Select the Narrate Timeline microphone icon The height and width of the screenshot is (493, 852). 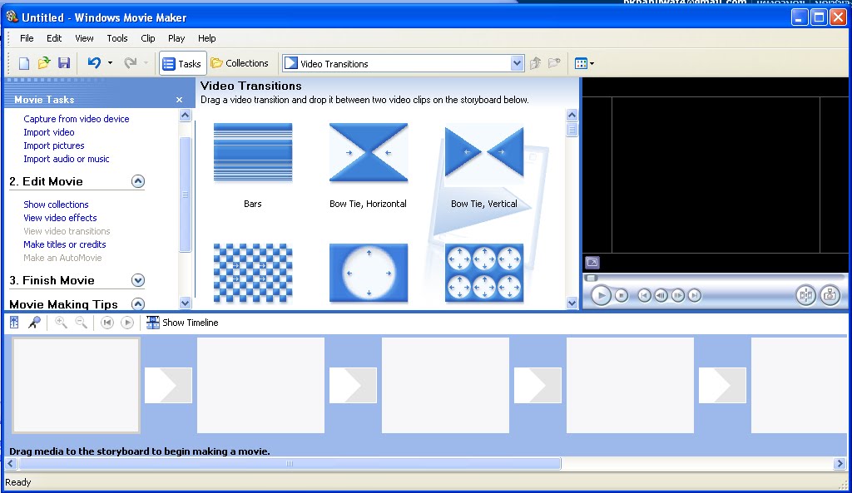[34, 323]
